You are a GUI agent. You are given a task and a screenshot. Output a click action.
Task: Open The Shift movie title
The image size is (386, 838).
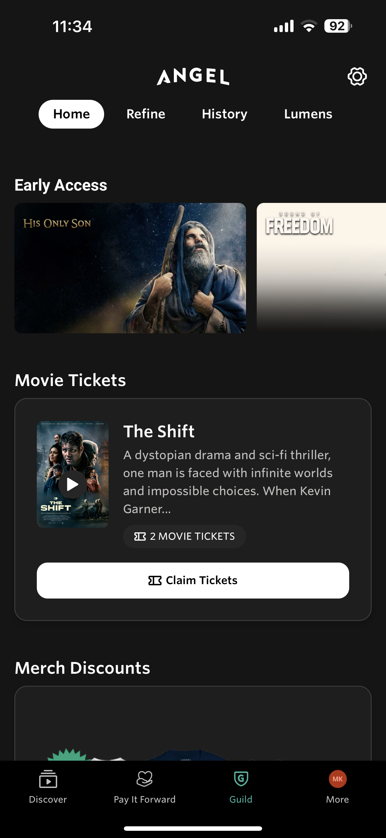(159, 431)
